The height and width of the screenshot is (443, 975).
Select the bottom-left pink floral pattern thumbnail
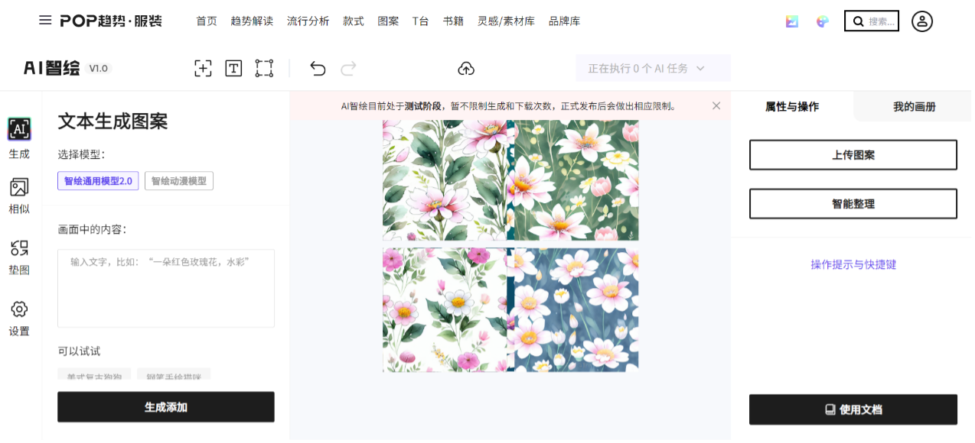point(445,309)
